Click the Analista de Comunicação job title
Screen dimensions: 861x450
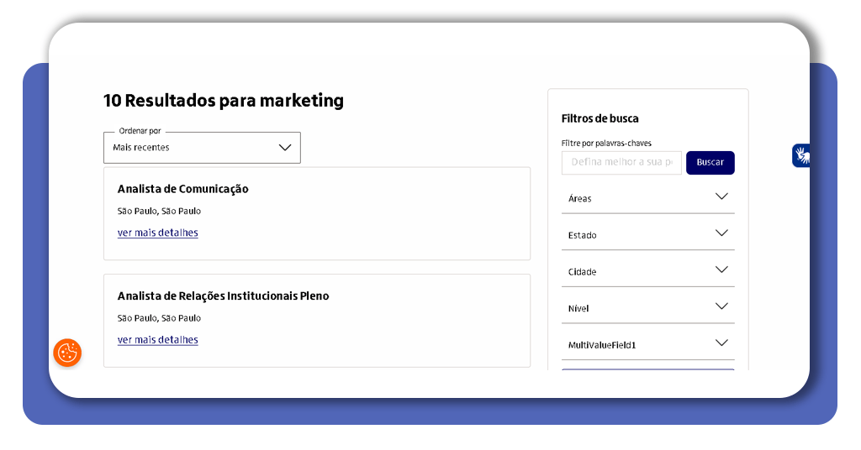coord(182,189)
